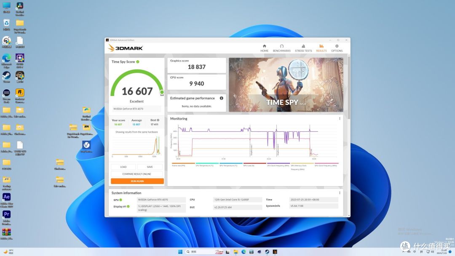455x256 pixels.
Task: Click the main score 16 607
Action: click(137, 91)
